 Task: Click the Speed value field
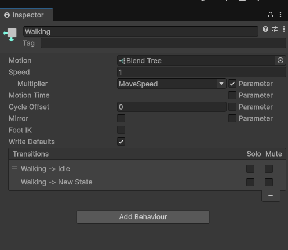point(202,72)
